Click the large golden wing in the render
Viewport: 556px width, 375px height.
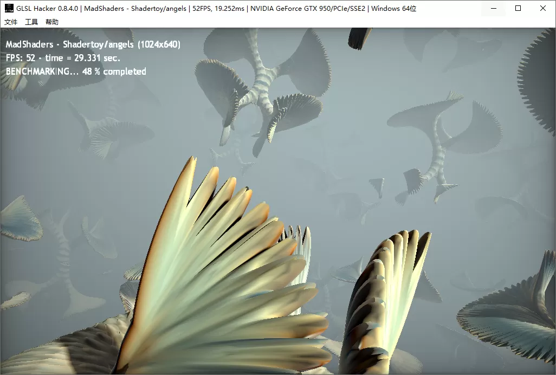[217, 260]
